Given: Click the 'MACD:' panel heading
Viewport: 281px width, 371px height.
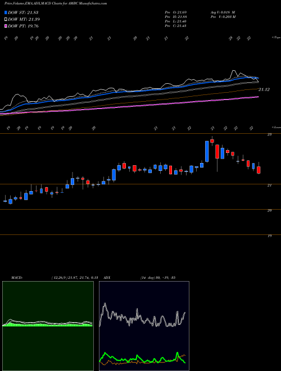Looking at the screenshot, I should [16, 278].
